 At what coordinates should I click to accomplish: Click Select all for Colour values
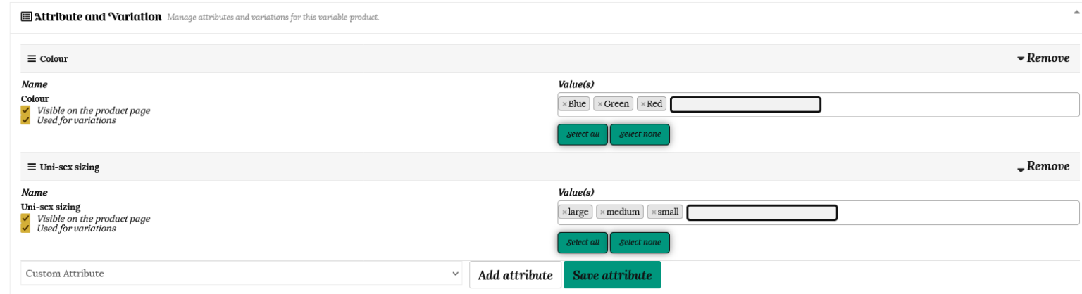582,134
